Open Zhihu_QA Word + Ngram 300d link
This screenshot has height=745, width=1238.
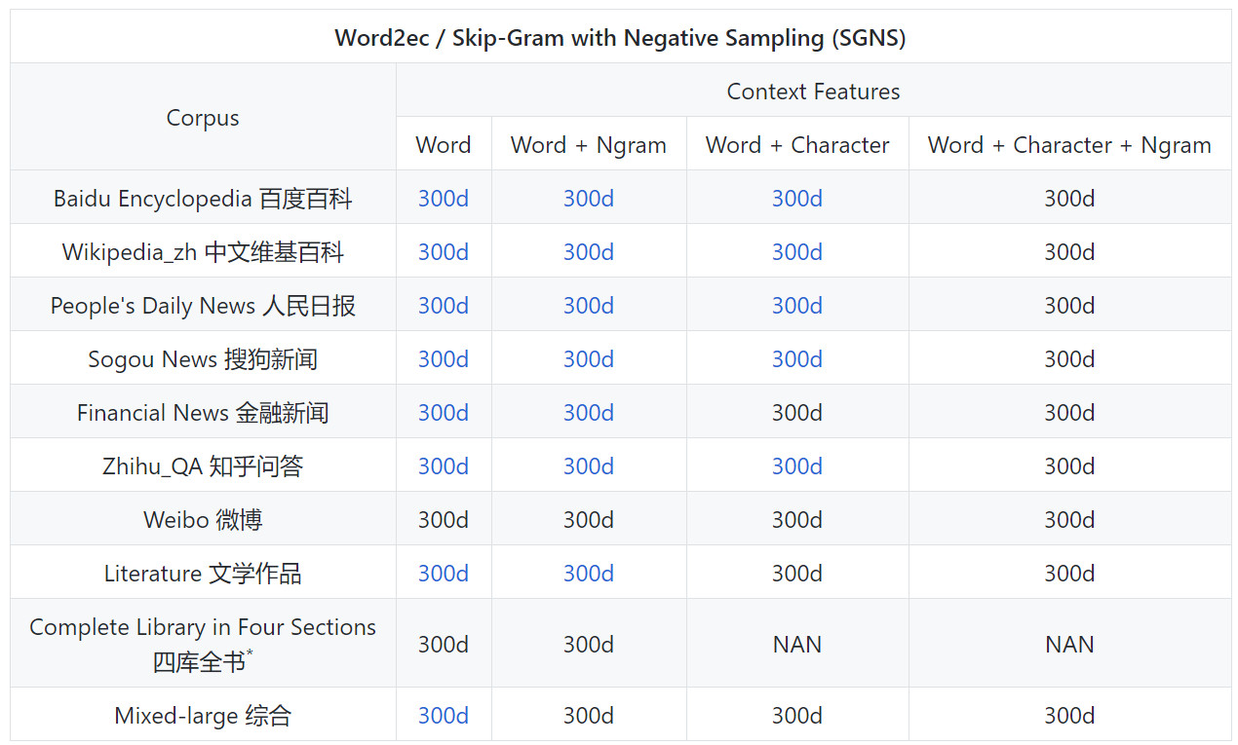(589, 466)
